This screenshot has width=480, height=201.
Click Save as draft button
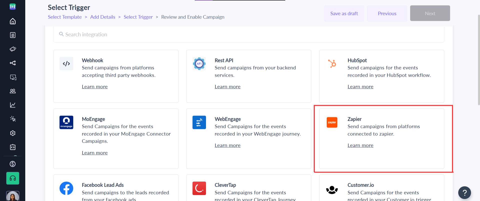(344, 13)
